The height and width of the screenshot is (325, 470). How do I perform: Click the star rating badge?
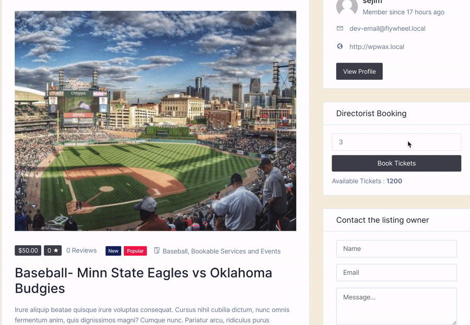(53, 250)
